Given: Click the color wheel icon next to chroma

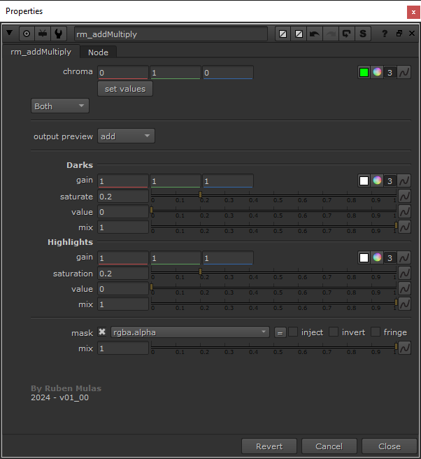Looking at the screenshot, I should point(377,72).
